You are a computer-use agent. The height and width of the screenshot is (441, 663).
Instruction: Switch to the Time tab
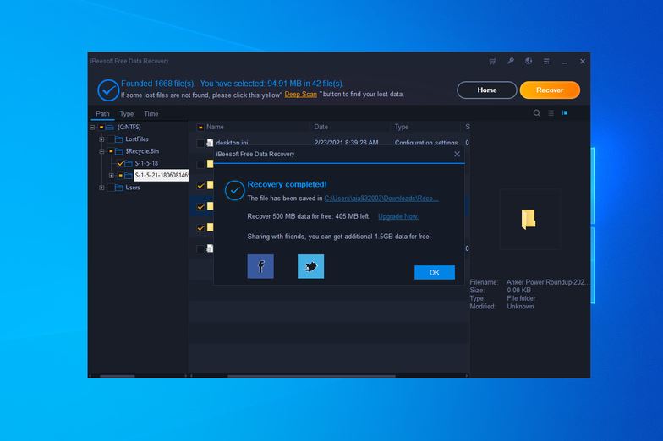coord(151,113)
